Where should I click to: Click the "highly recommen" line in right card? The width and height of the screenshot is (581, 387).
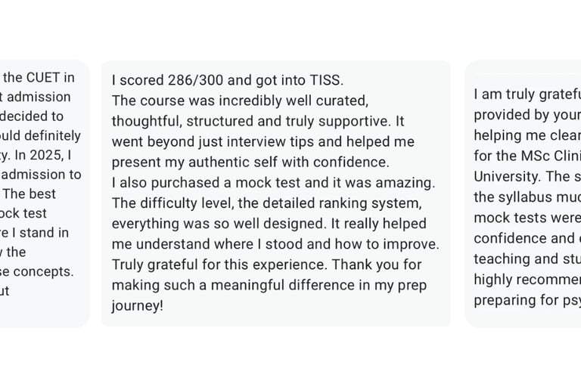click(527, 279)
